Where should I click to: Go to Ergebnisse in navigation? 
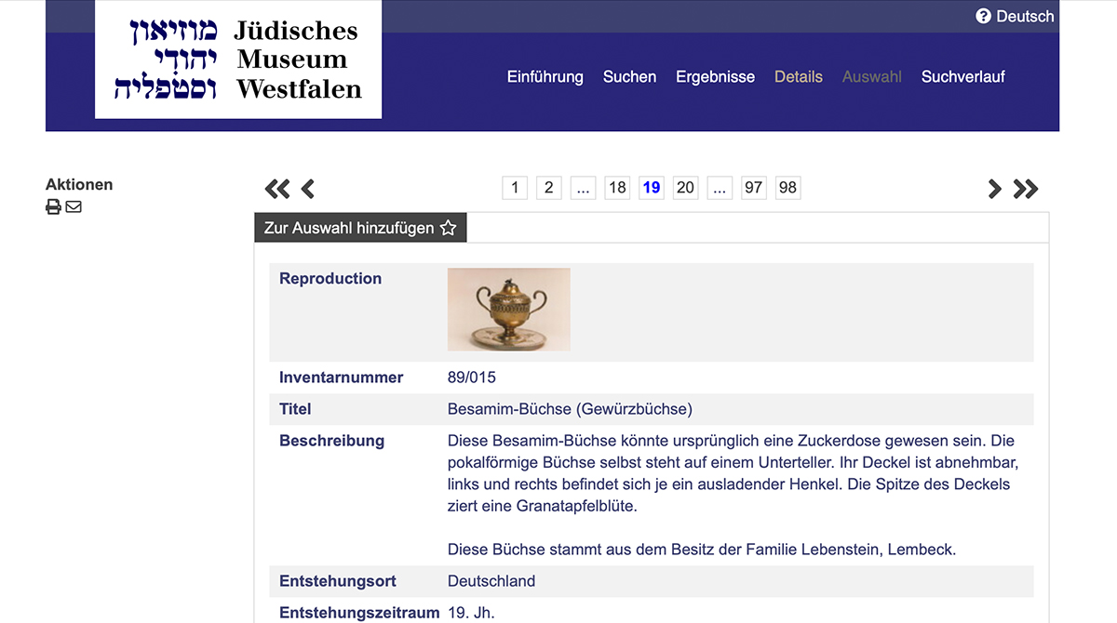(x=715, y=77)
